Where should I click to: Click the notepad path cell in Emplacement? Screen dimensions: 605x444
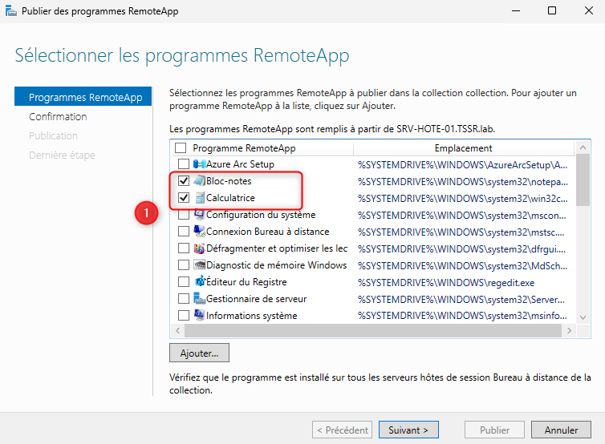click(463, 182)
